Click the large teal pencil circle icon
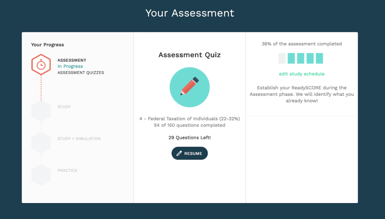385x219 pixels. click(189, 87)
